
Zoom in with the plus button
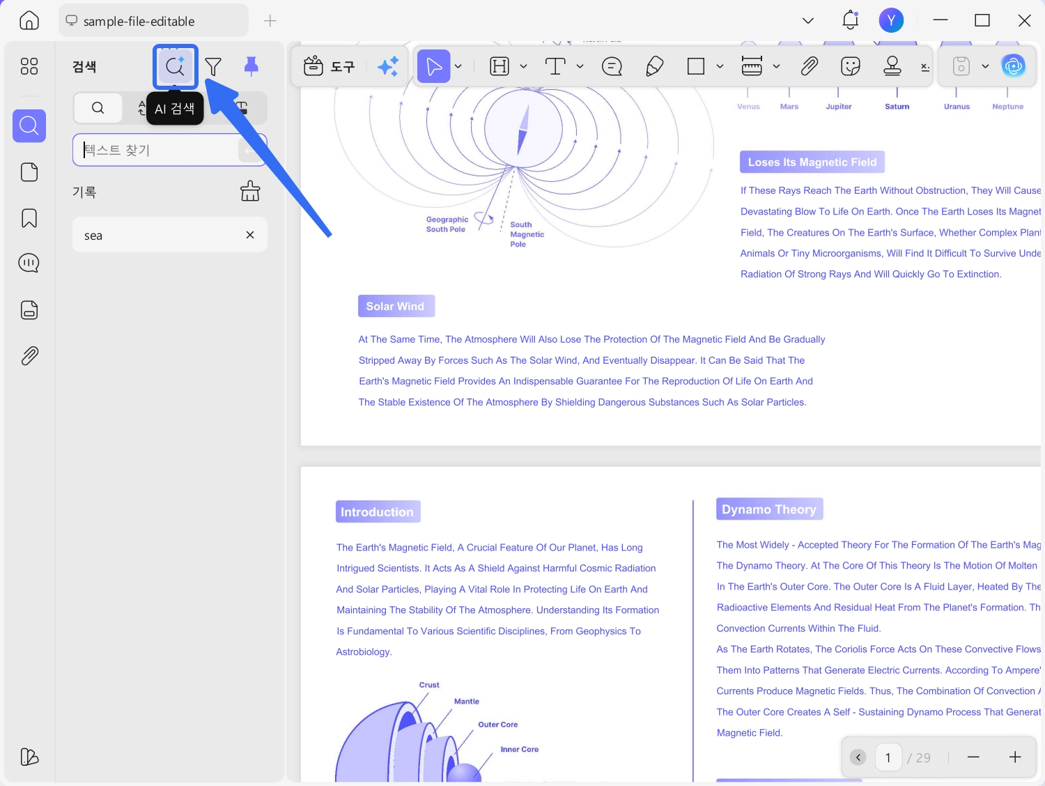(1015, 757)
